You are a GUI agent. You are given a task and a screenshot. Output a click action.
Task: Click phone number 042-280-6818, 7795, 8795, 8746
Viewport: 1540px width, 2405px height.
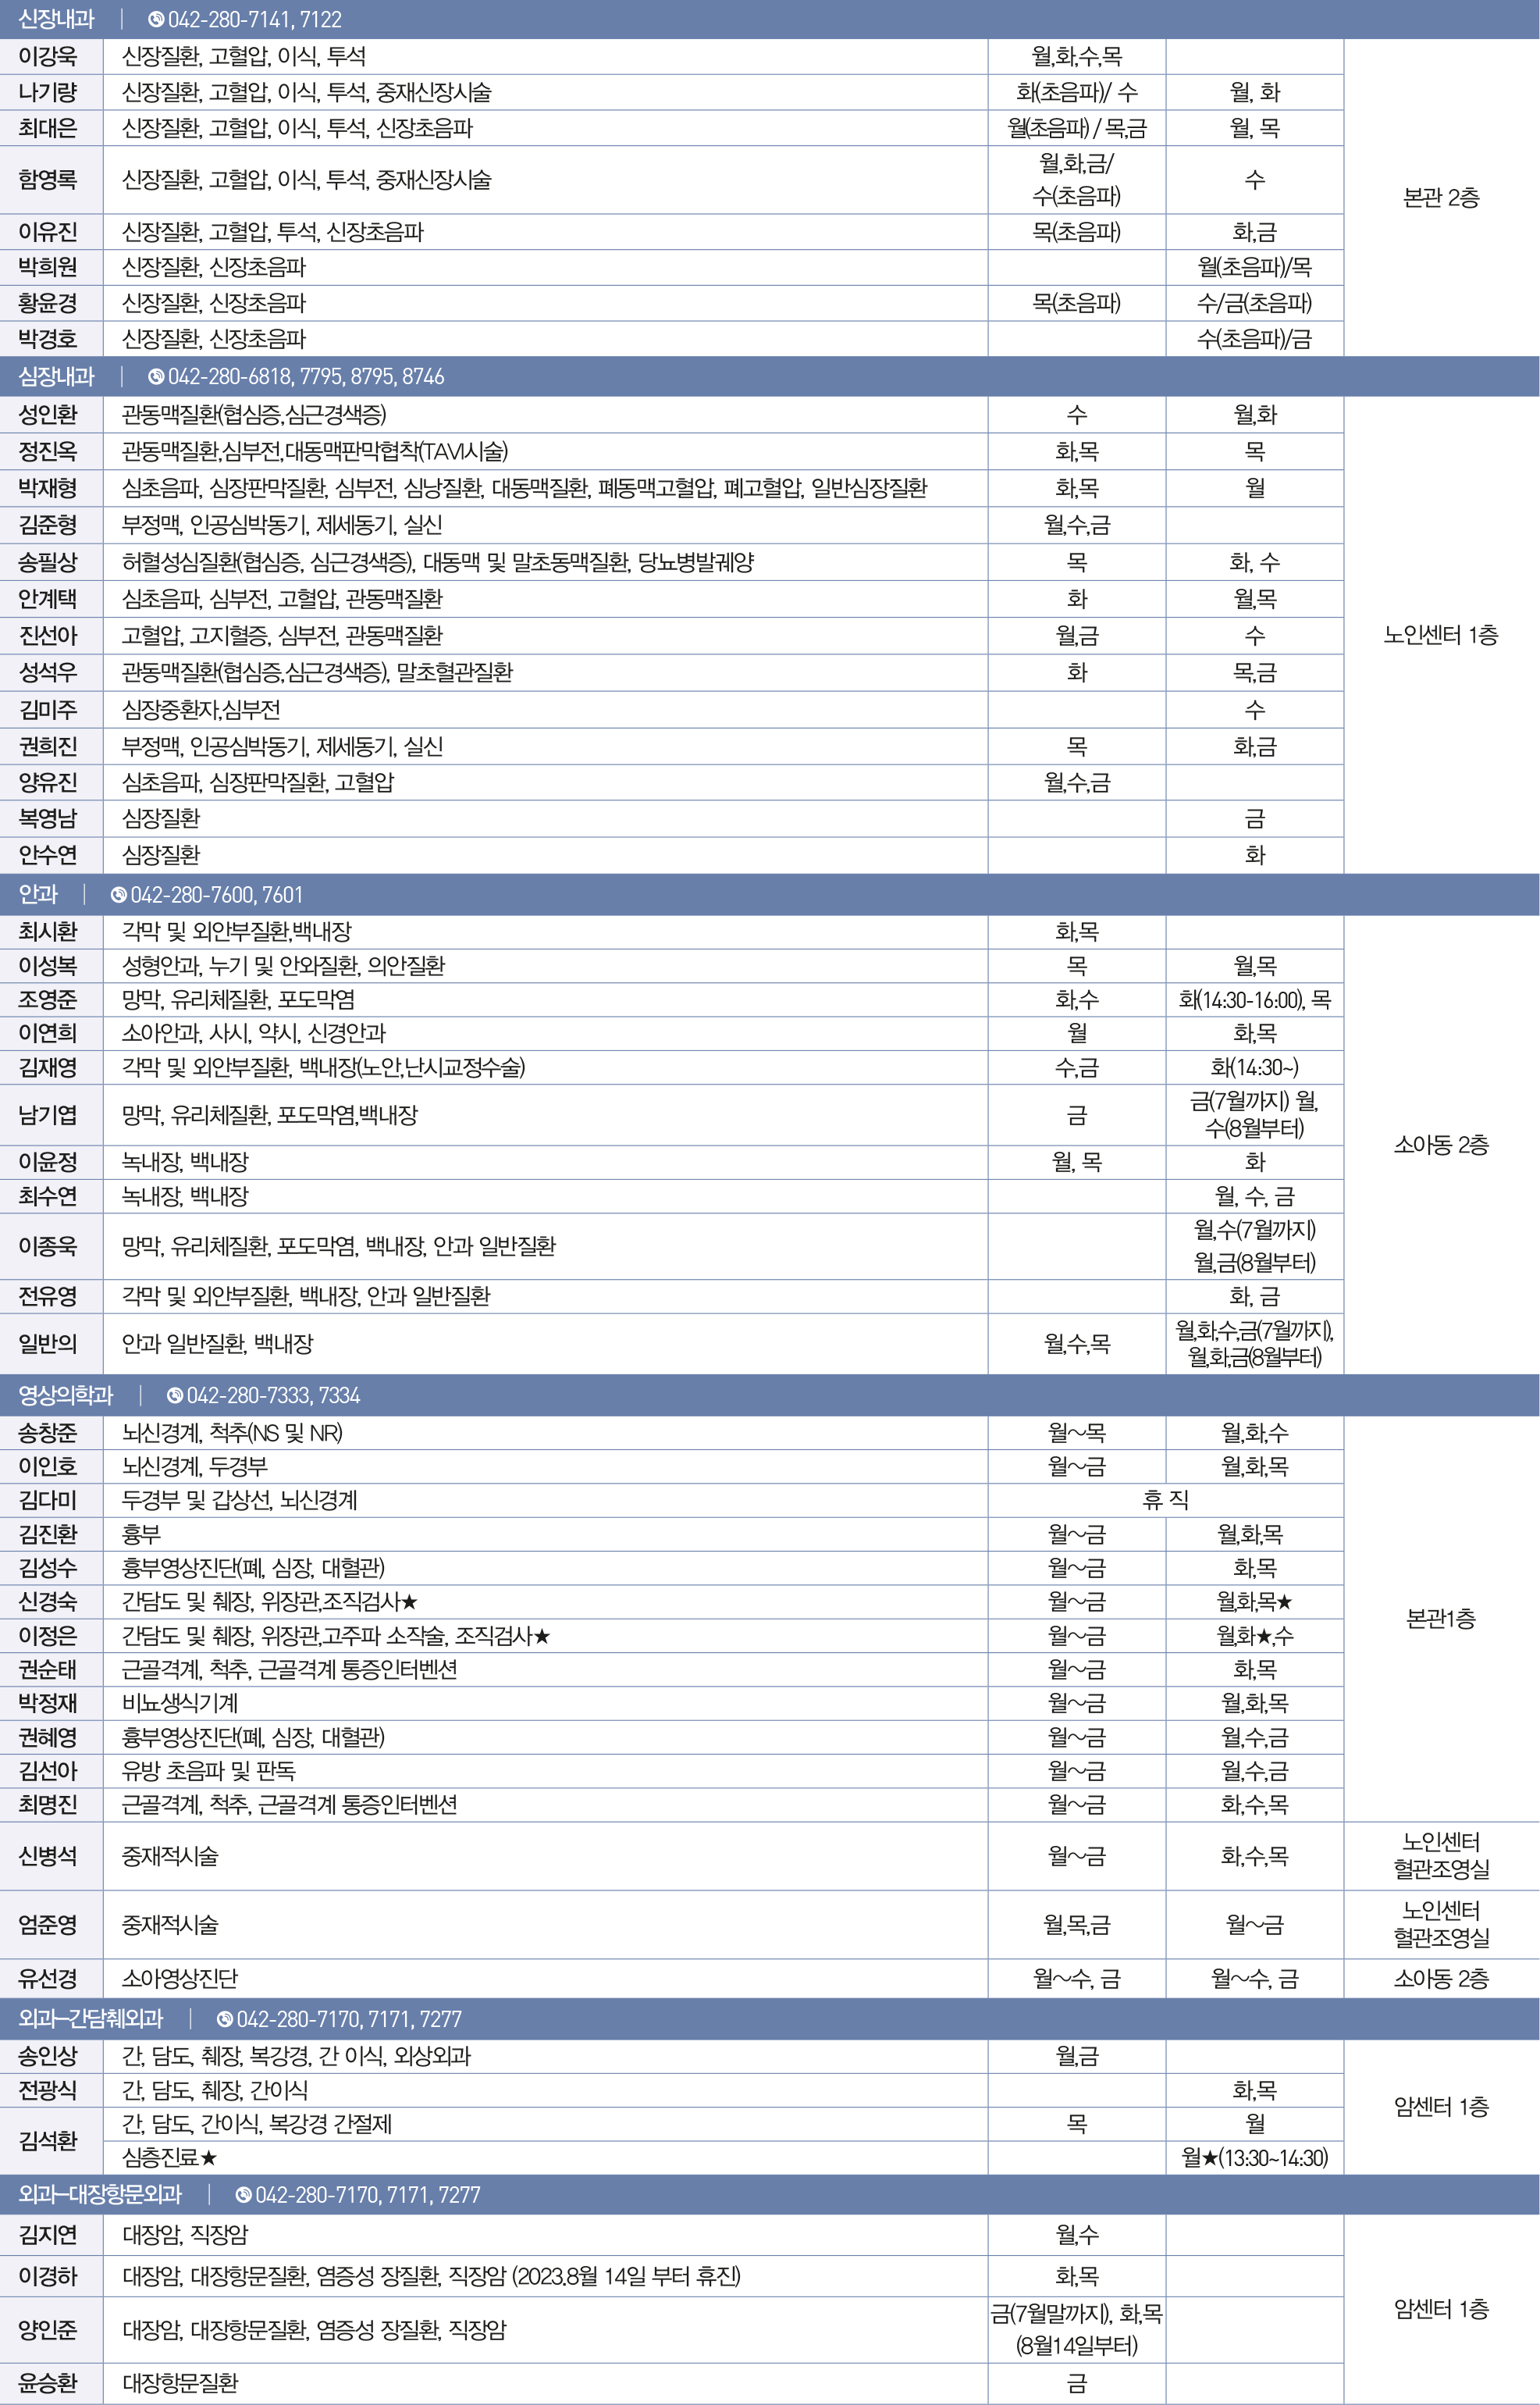tap(306, 377)
